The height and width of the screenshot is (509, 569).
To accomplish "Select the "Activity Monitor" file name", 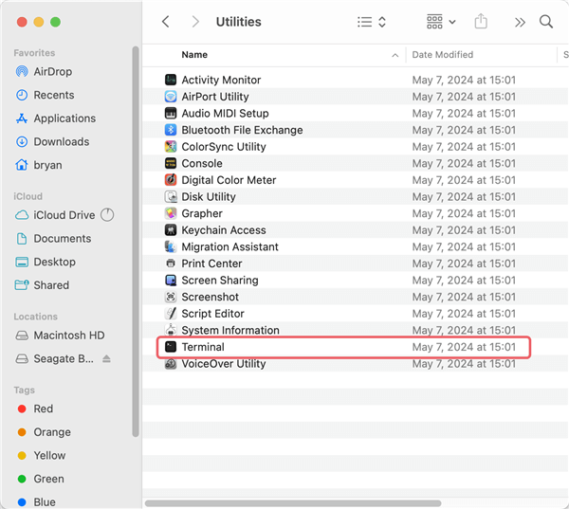I will point(221,80).
